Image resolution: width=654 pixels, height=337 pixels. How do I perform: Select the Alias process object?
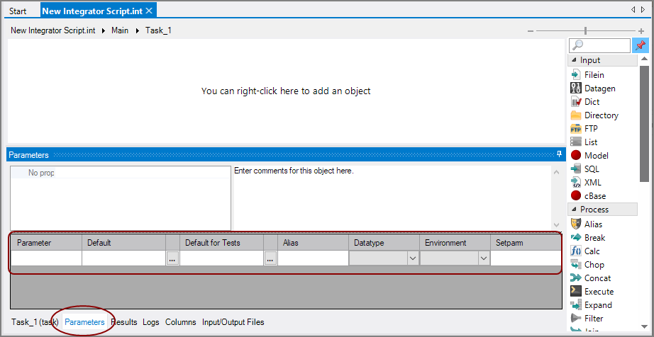point(586,224)
